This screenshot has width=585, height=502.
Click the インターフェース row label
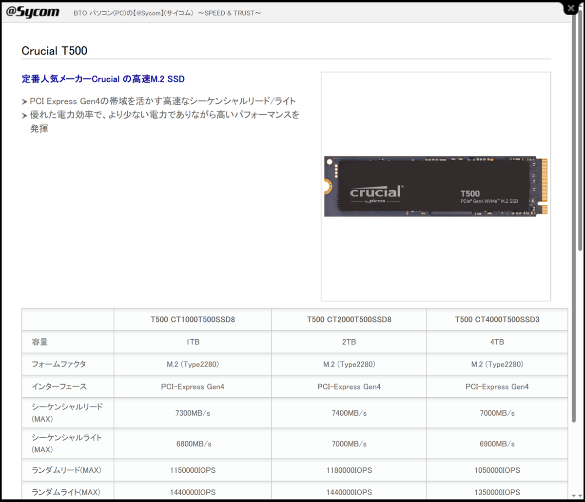[x=59, y=386]
